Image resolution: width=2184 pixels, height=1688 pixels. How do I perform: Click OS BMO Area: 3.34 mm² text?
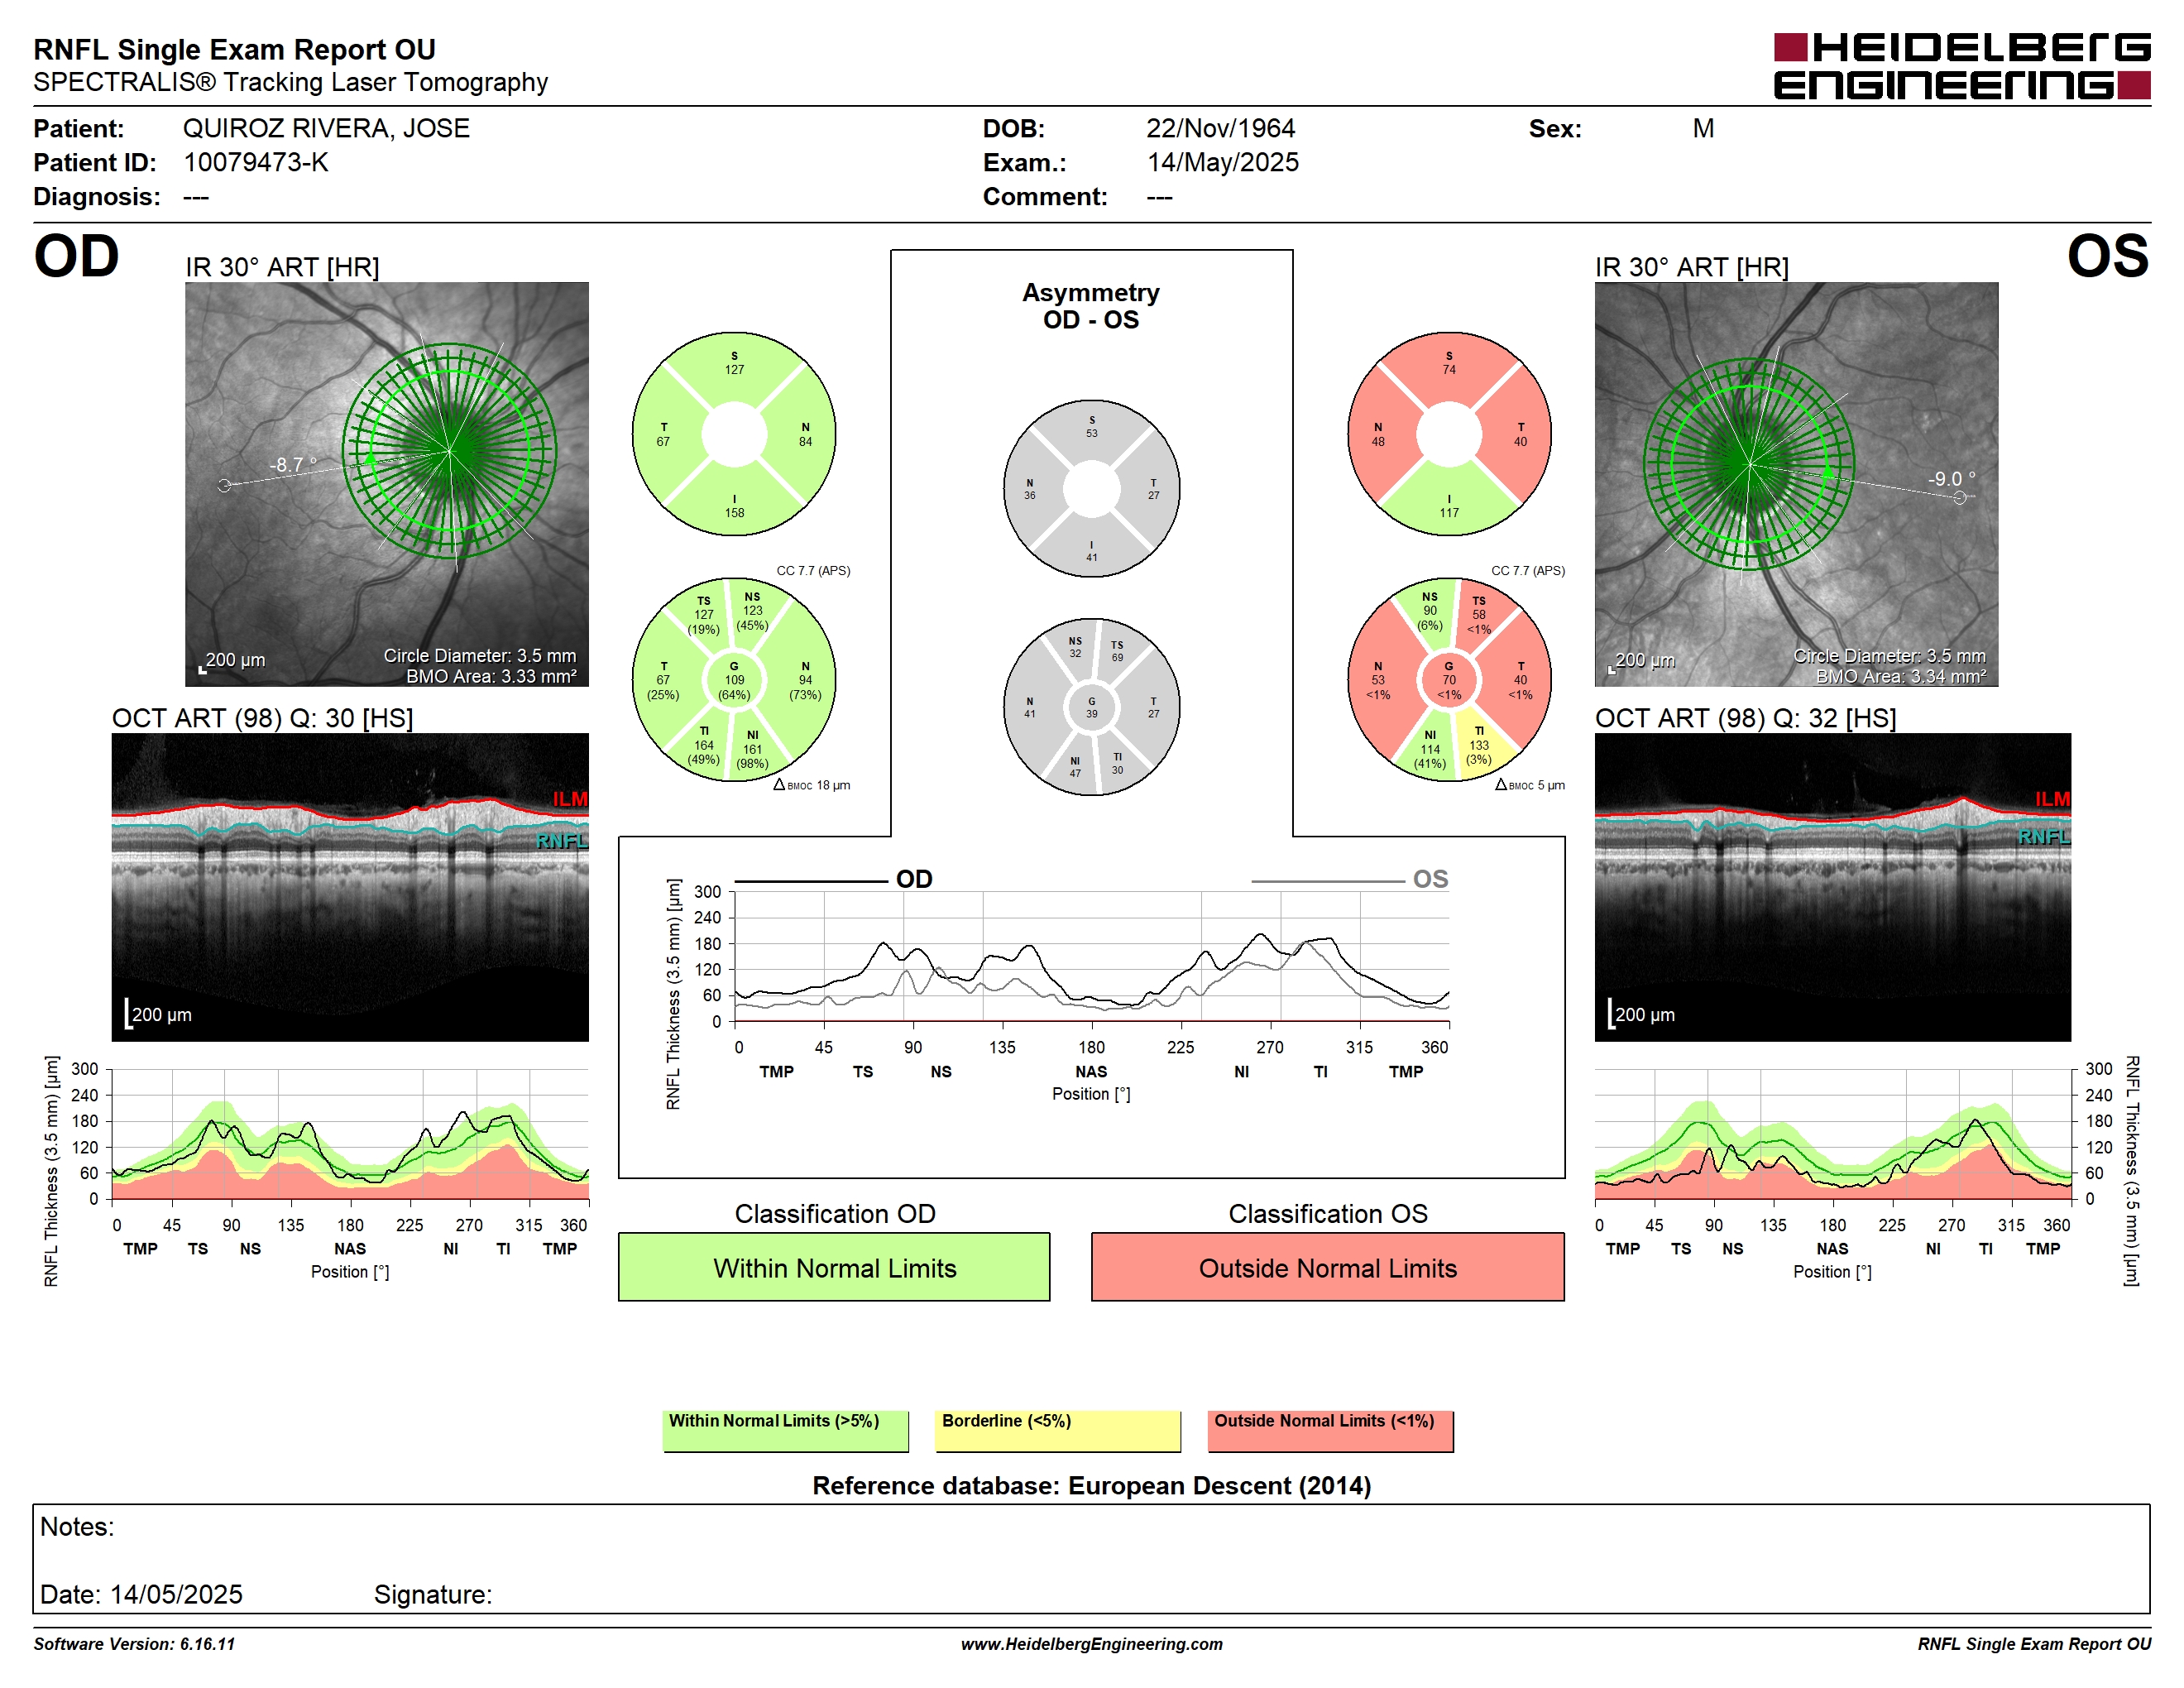1901,676
